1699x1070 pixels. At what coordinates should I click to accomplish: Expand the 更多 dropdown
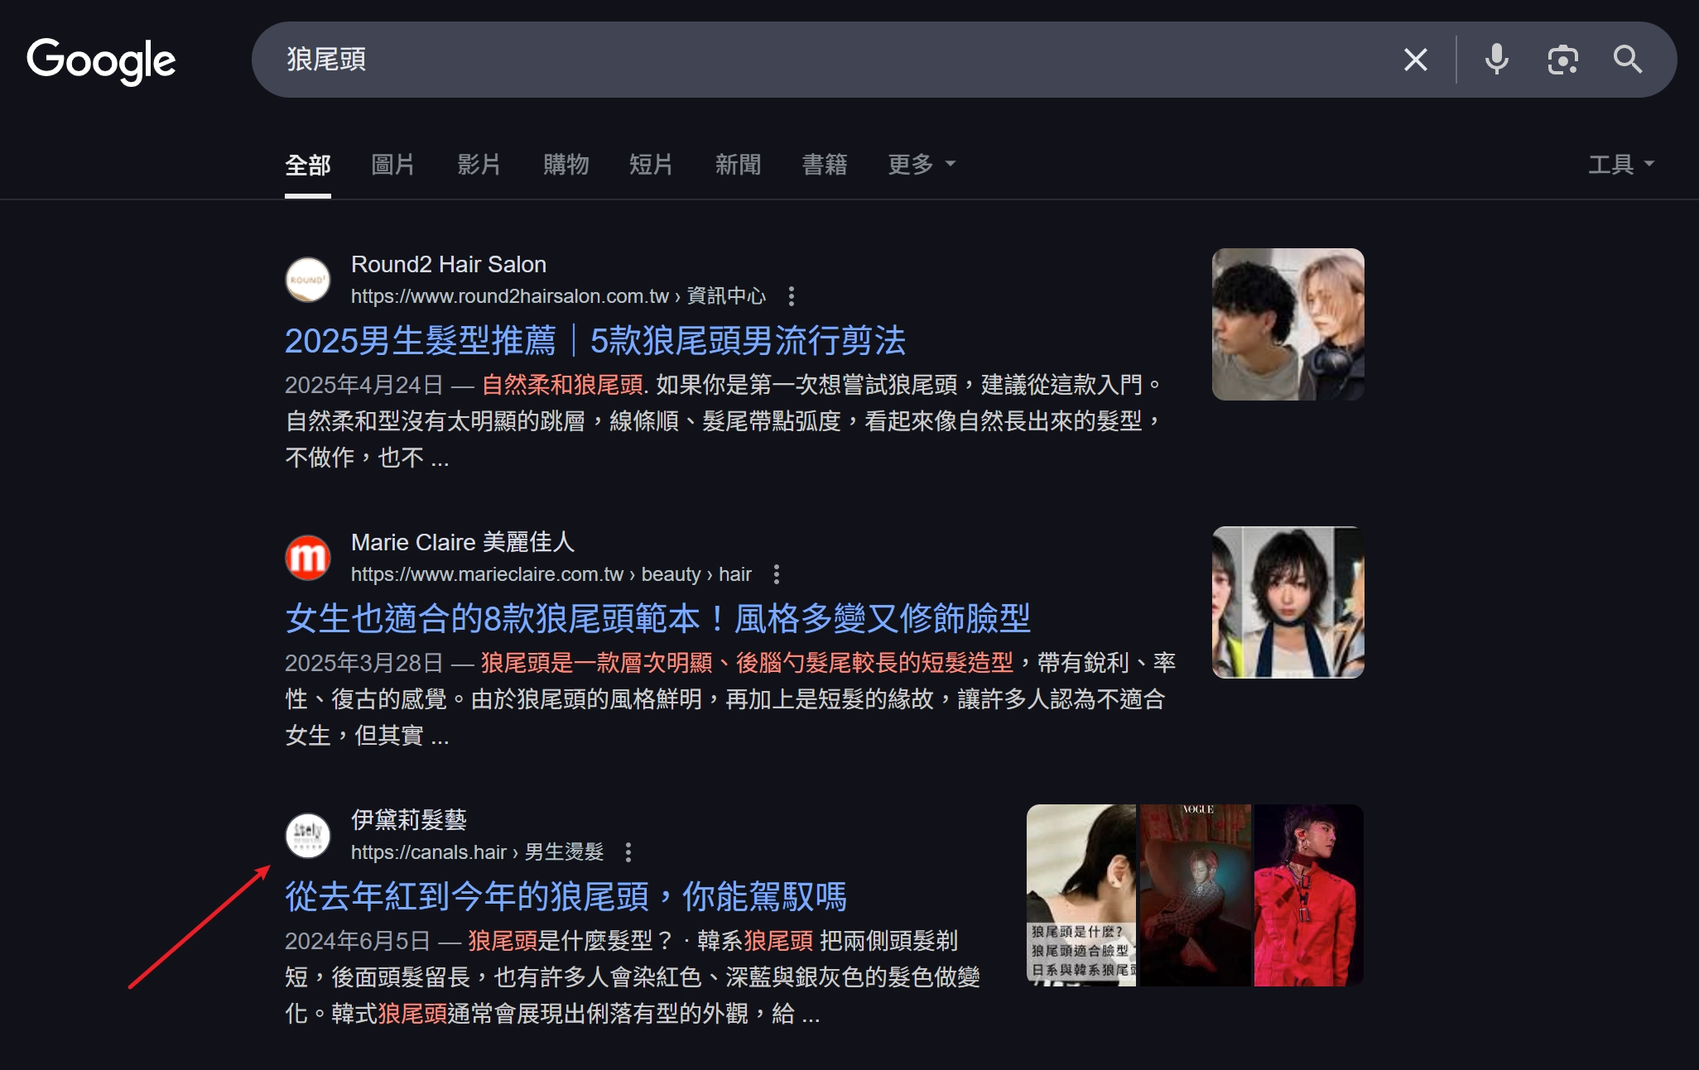922,165
